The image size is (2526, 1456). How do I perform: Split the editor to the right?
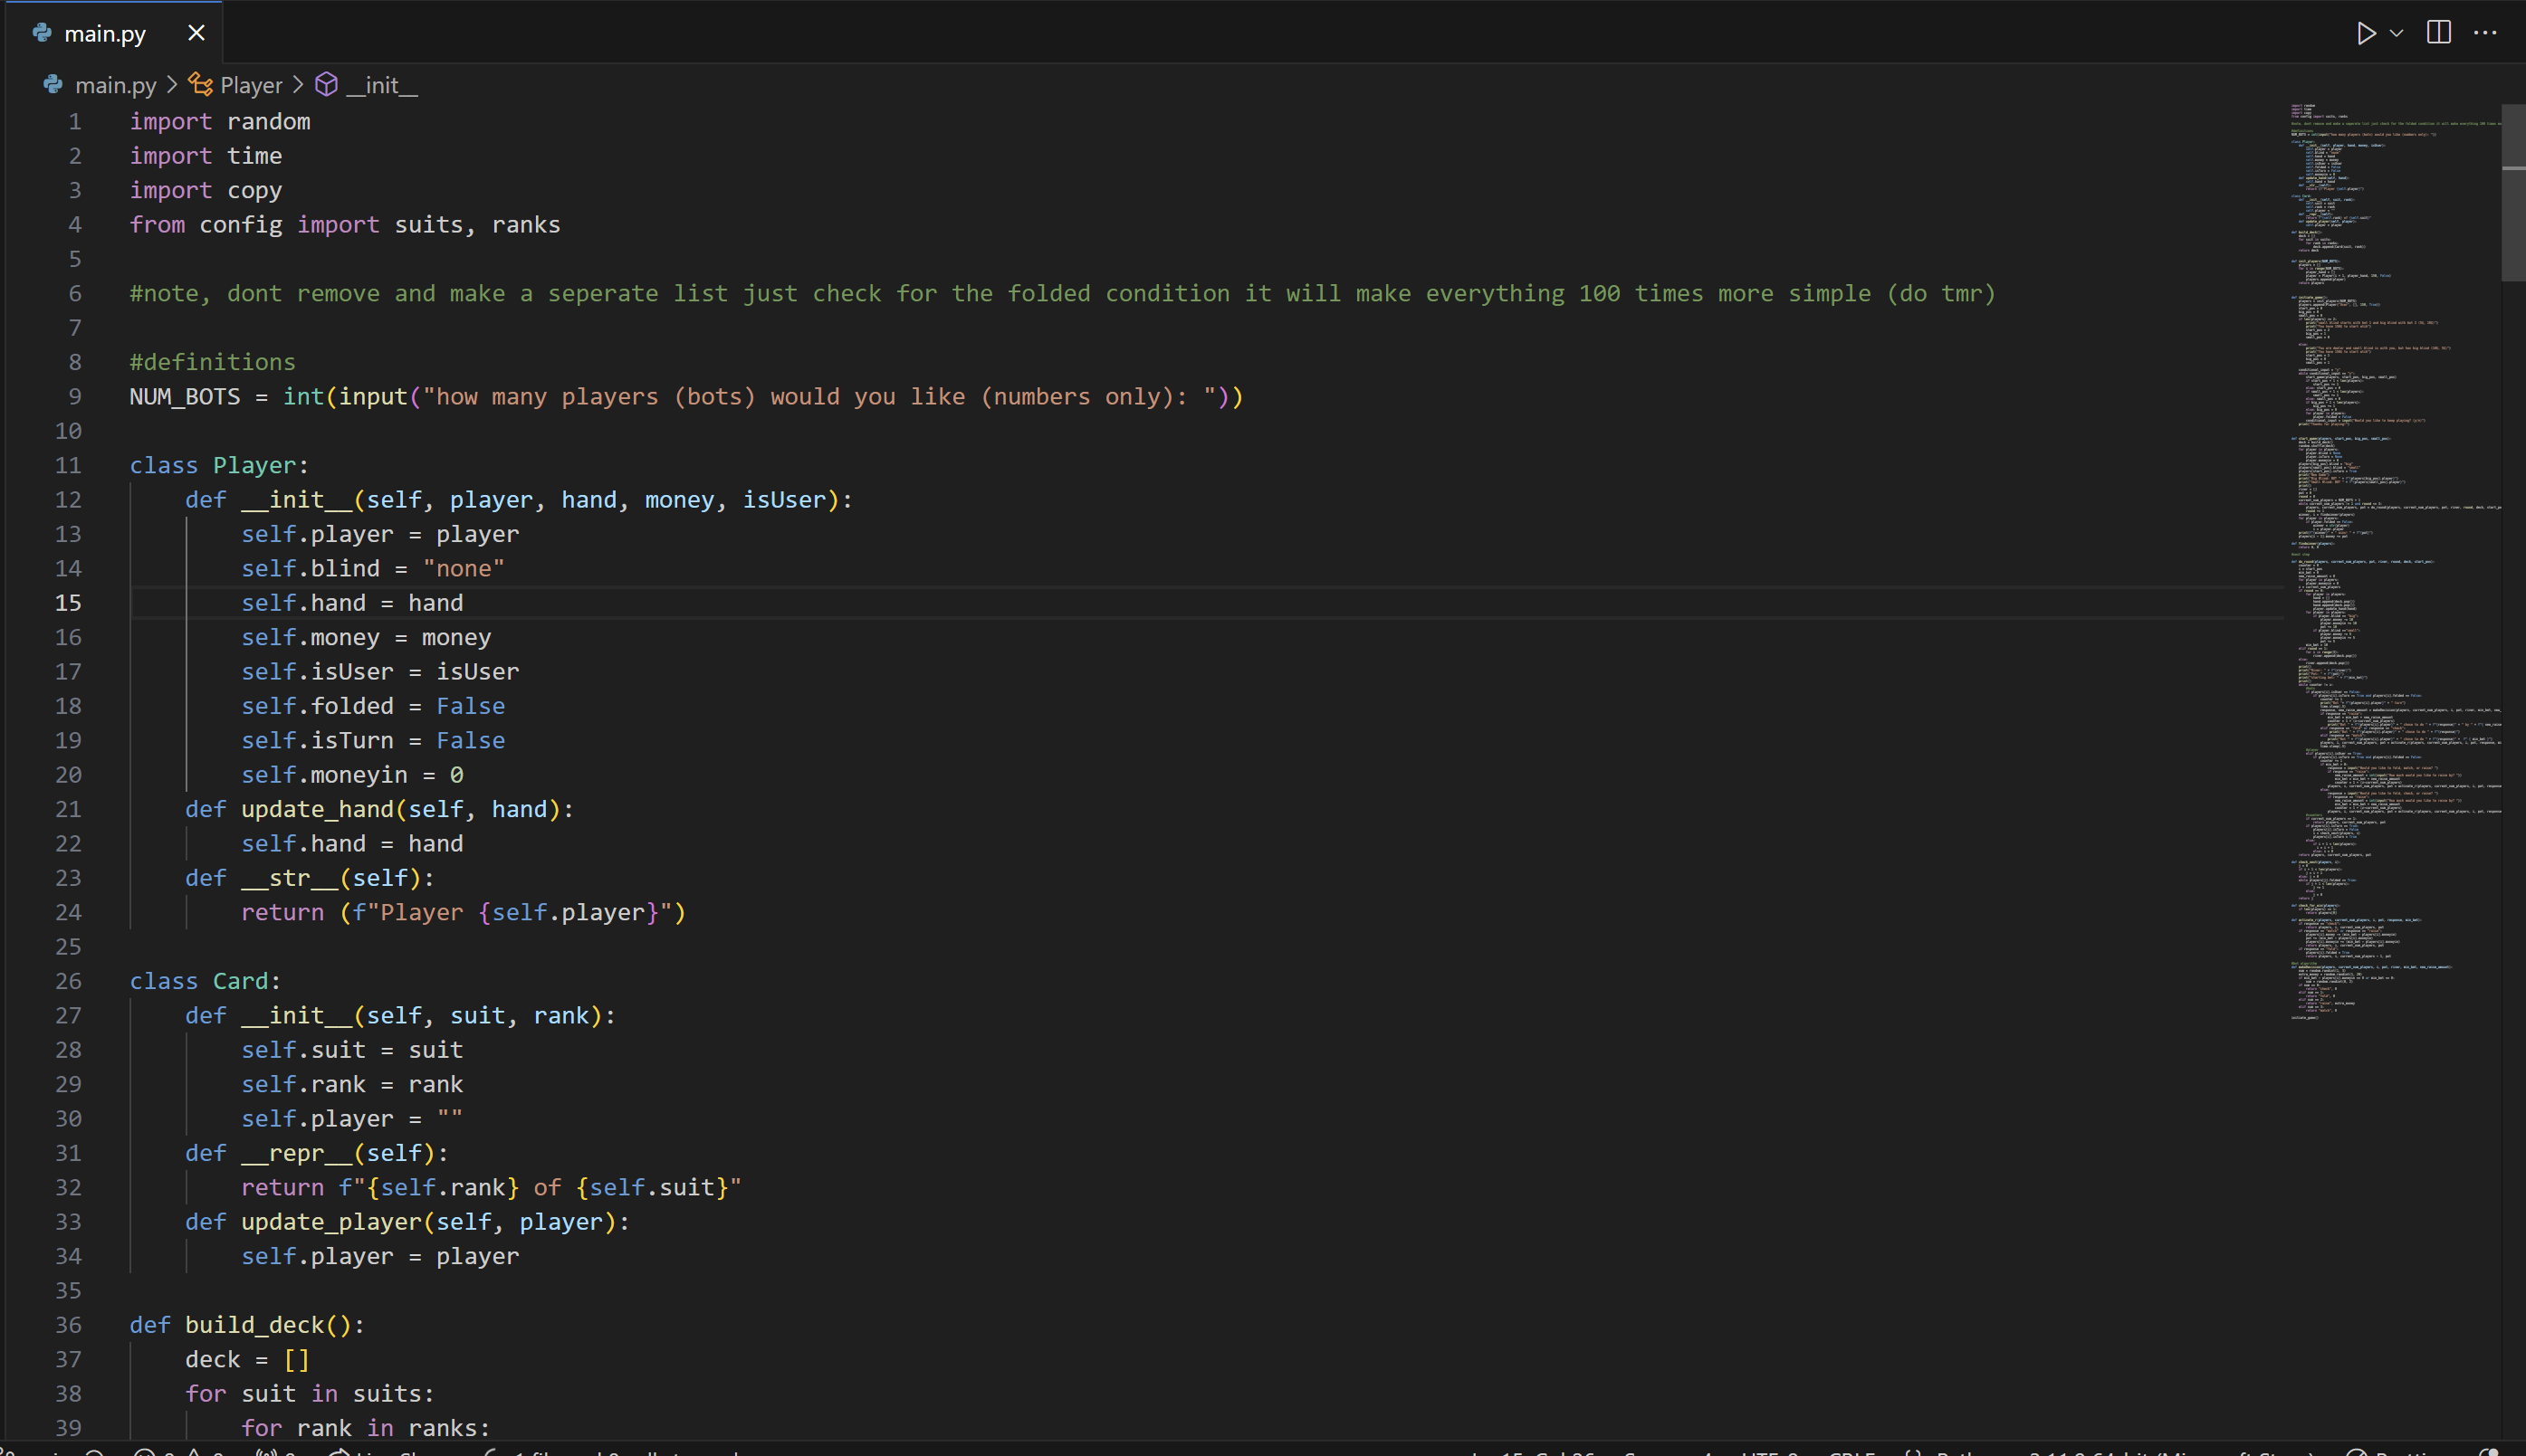(x=2439, y=33)
